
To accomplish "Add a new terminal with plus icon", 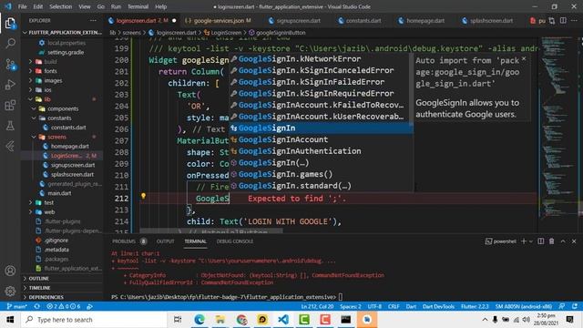I will click(524, 241).
